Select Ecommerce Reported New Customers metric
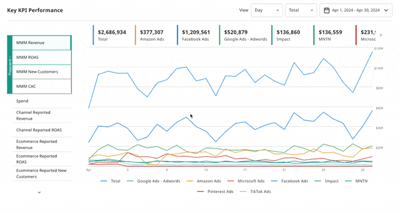Image resolution: width=400 pixels, height=213 pixels. pyautogui.click(x=42, y=174)
